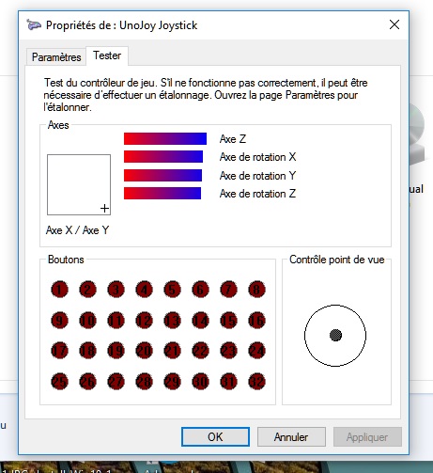Click button indicator 16

coord(256,320)
